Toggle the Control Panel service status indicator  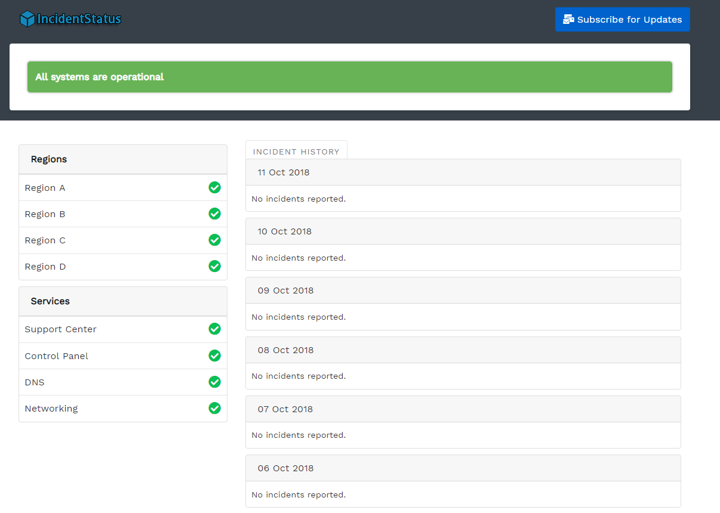pos(214,356)
